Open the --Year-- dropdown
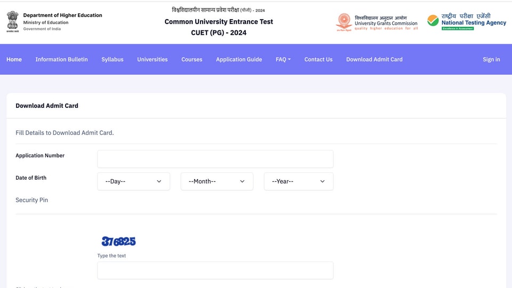The image size is (512, 288). coord(299,181)
